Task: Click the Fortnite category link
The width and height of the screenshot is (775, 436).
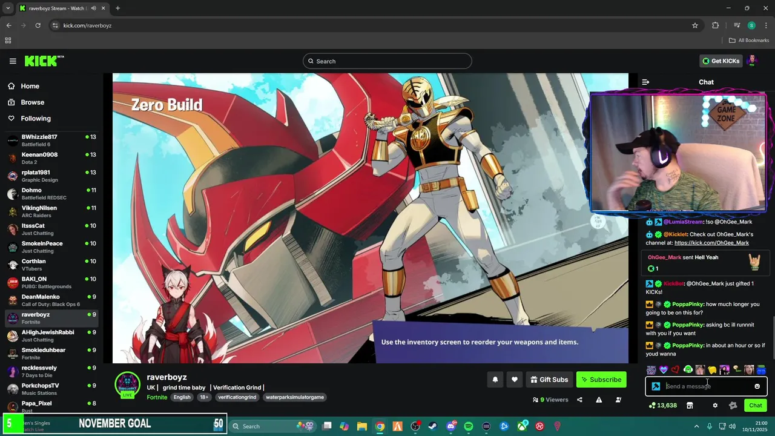Action: [157, 397]
